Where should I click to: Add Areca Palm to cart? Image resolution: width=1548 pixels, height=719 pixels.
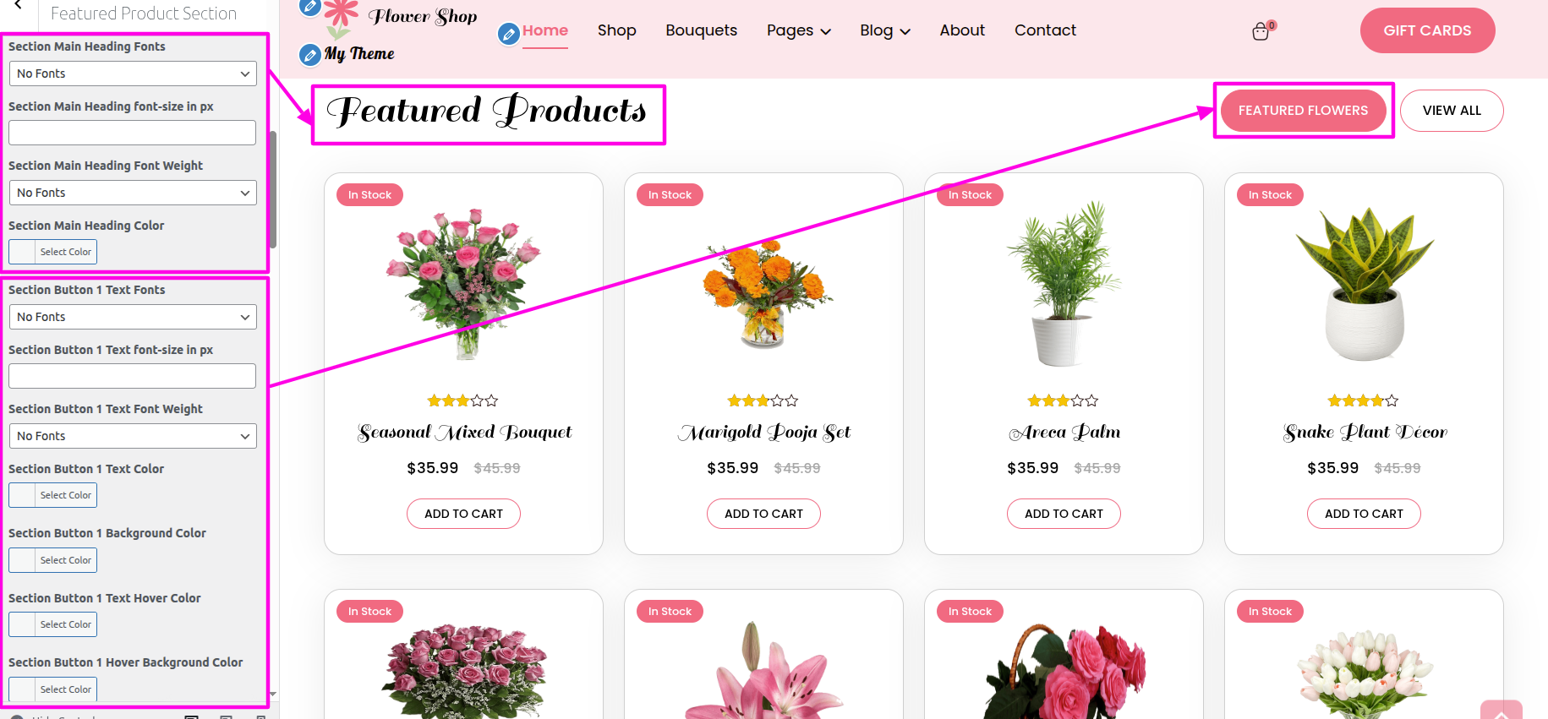tap(1064, 514)
